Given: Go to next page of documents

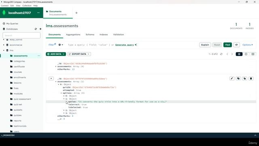Looking at the screenshot, I should [232, 54].
